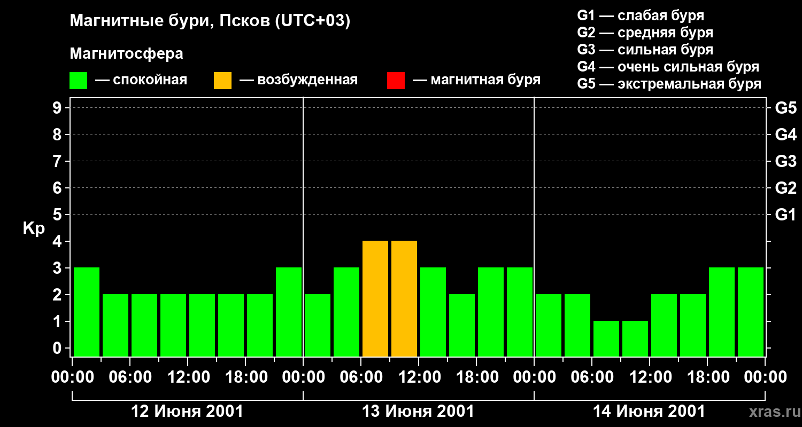Click the G4 label on the right axis

tap(785, 135)
